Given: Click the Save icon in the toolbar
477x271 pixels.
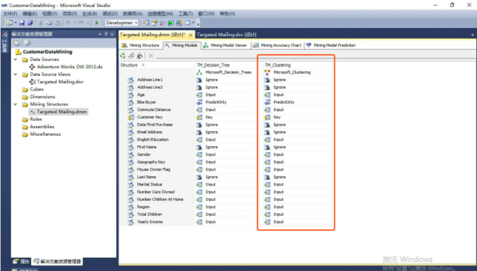Looking at the screenshot, I should [22, 23].
